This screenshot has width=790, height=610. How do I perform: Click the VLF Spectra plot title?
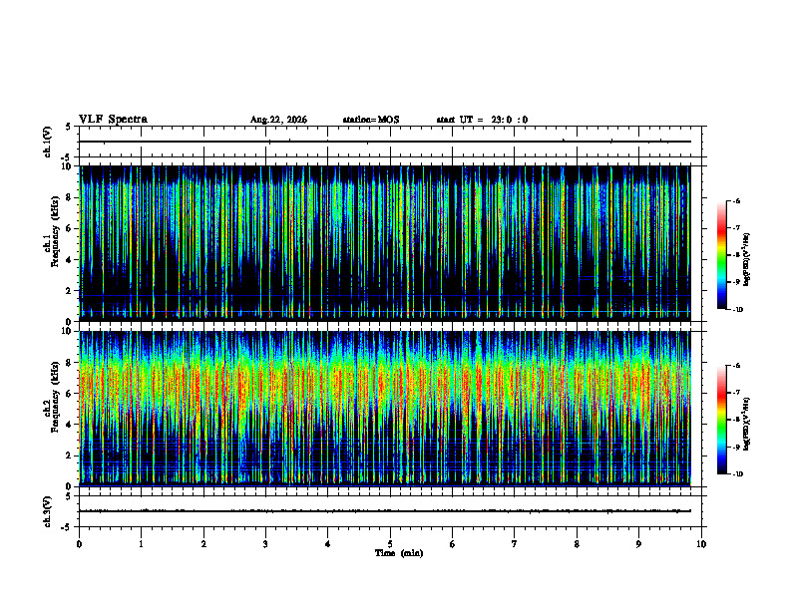pyautogui.click(x=113, y=120)
